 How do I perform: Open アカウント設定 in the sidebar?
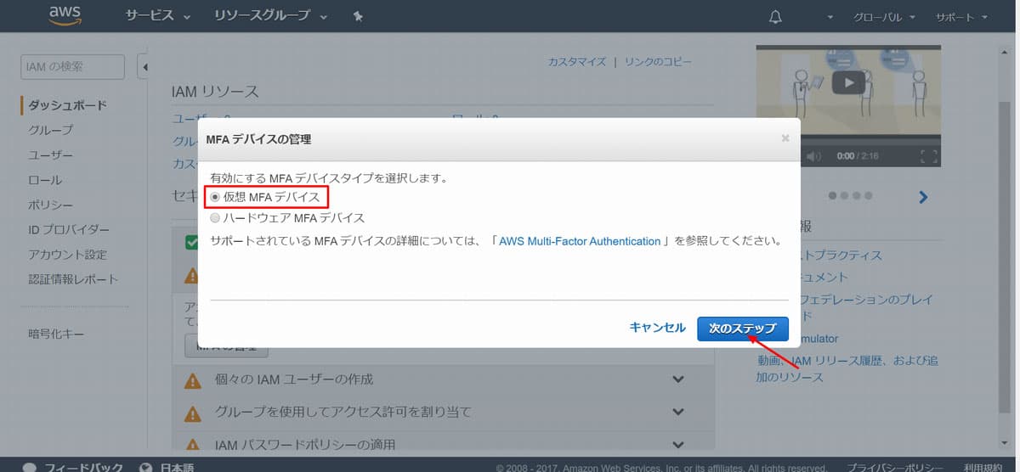pos(68,254)
